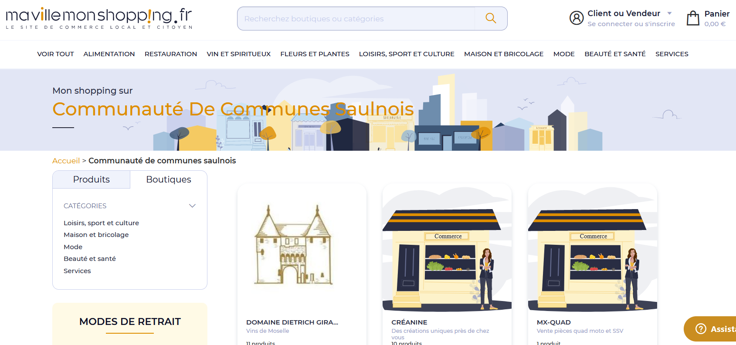Switch to the Produits tab
The width and height of the screenshot is (736, 345).
pyautogui.click(x=92, y=179)
